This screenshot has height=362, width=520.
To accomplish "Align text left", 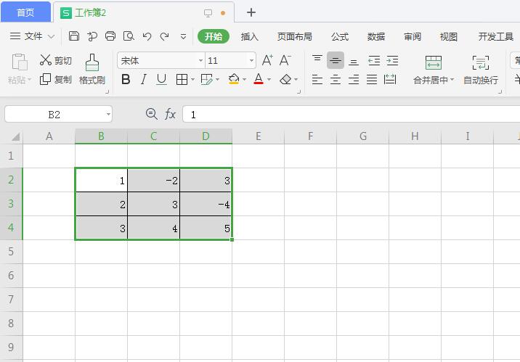I will 317,80.
